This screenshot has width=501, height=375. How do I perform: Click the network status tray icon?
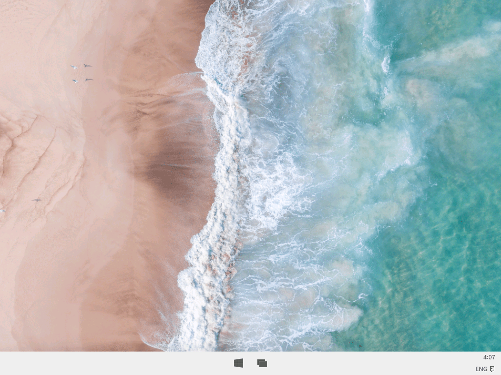tap(492, 369)
